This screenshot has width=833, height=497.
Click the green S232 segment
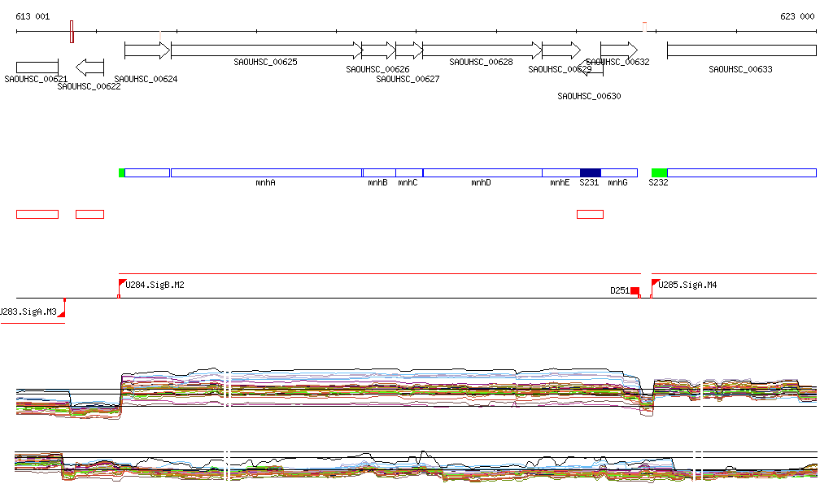[x=659, y=172]
